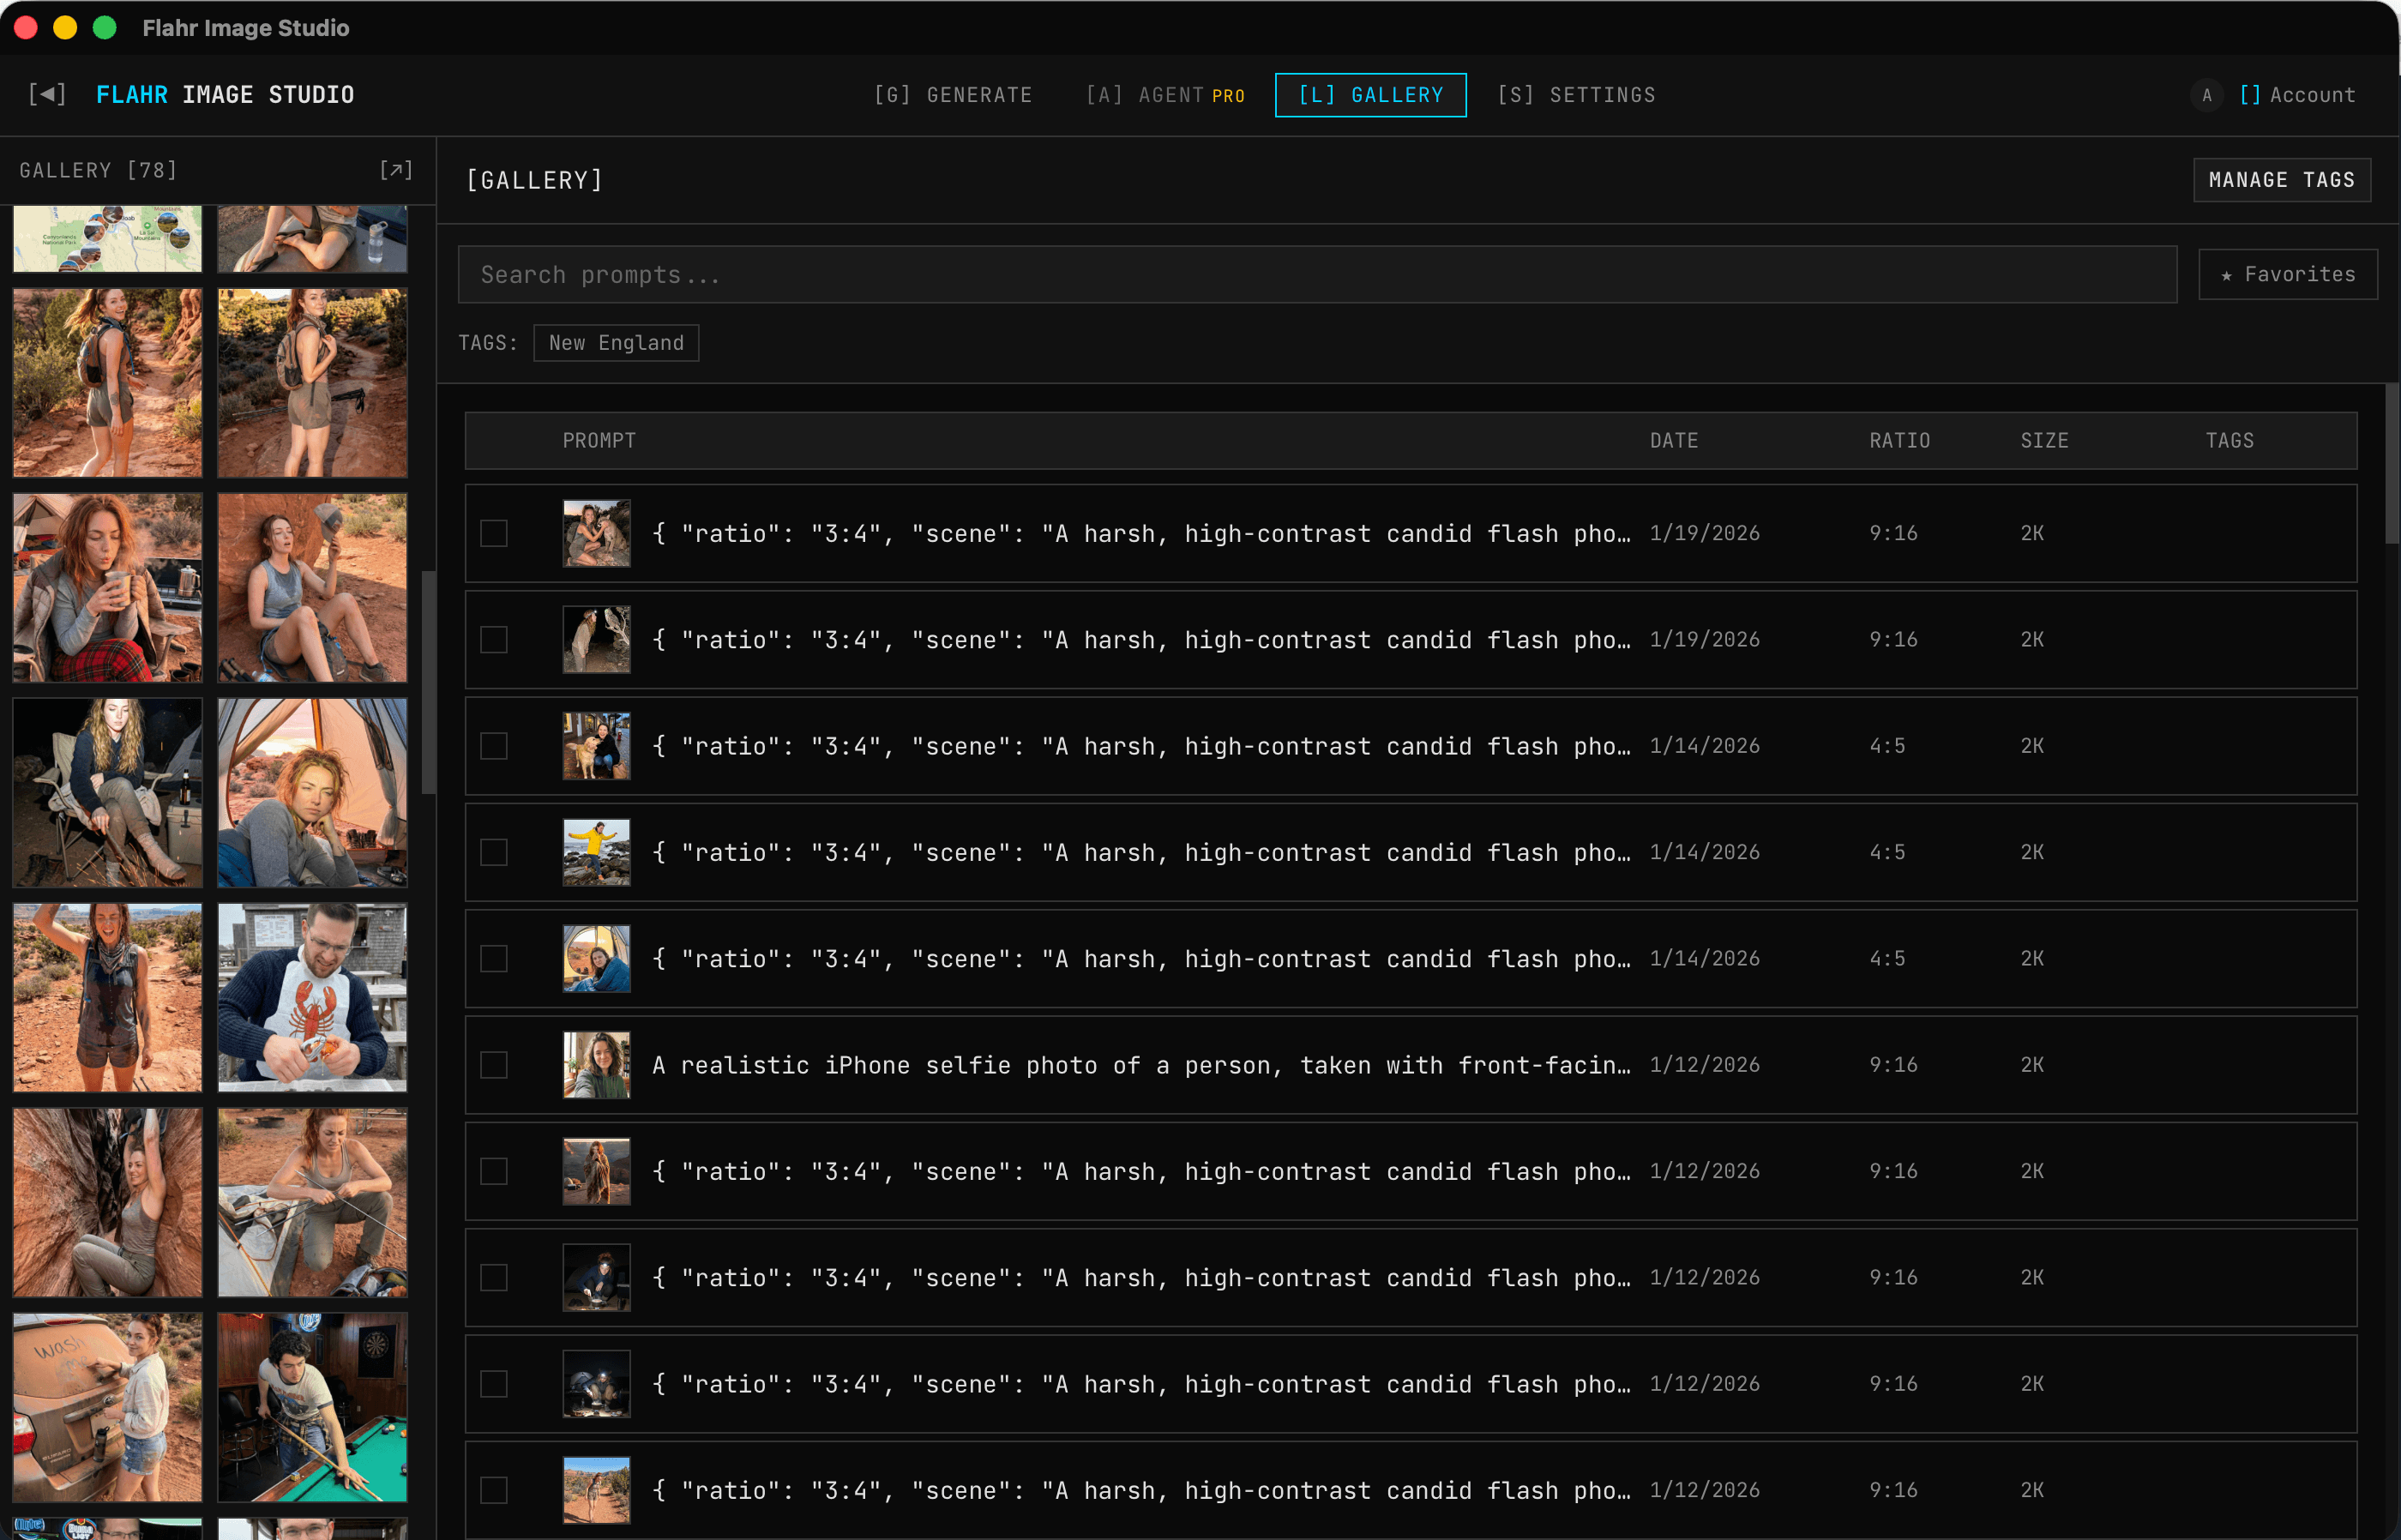Select the New England tag filter
The image size is (2401, 1540).
pos(615,342)
